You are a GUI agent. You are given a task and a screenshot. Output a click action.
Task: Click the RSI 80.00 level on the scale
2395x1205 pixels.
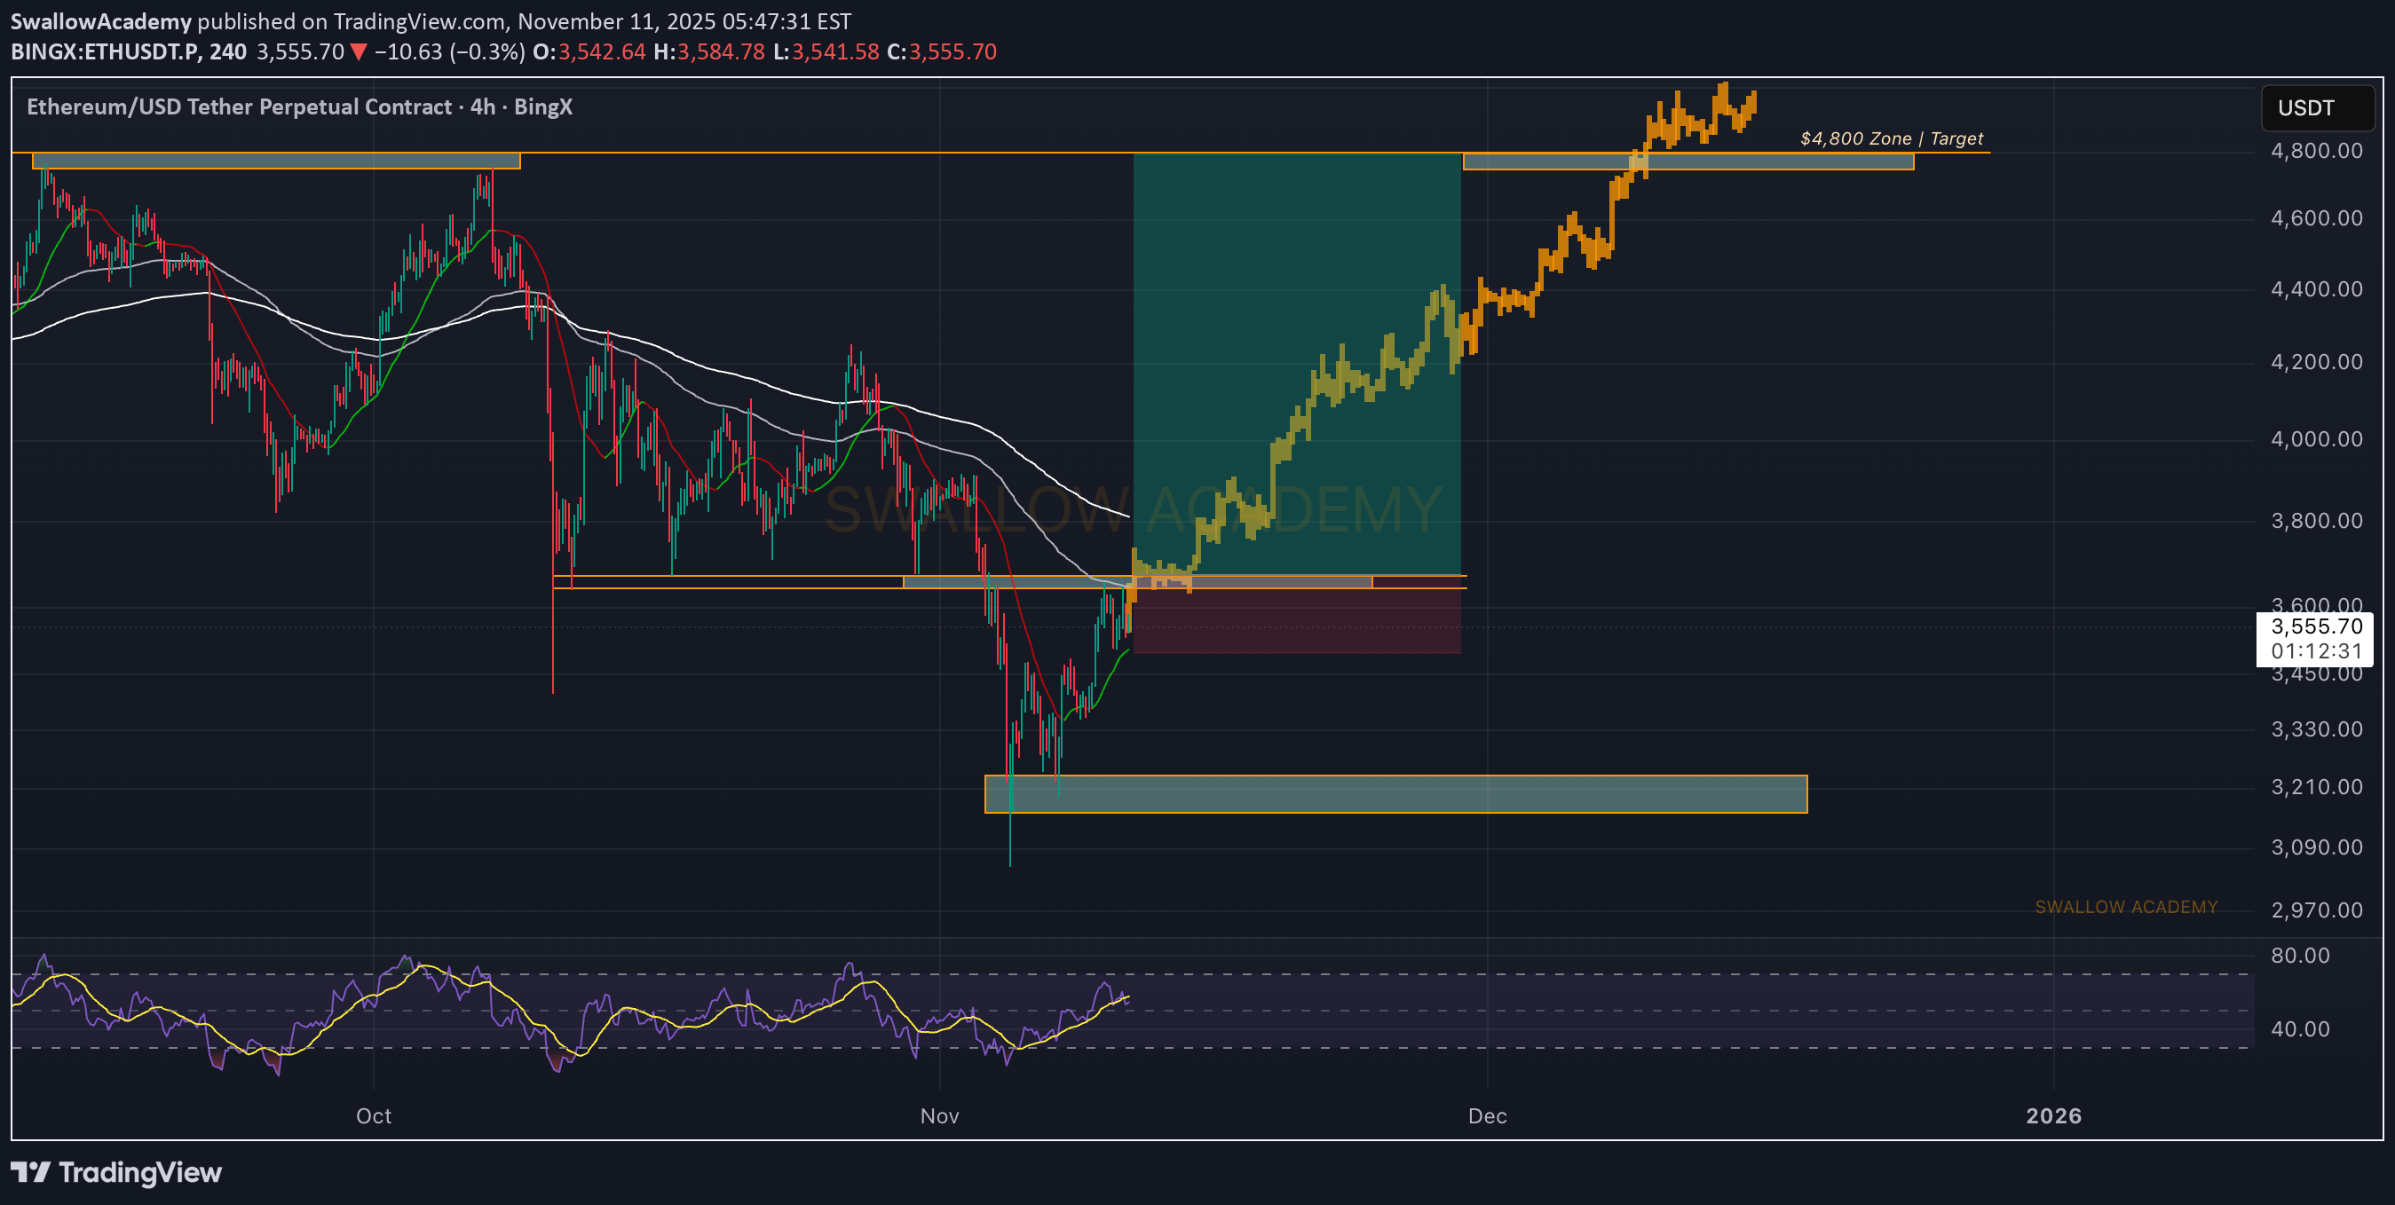[2299, 955]
